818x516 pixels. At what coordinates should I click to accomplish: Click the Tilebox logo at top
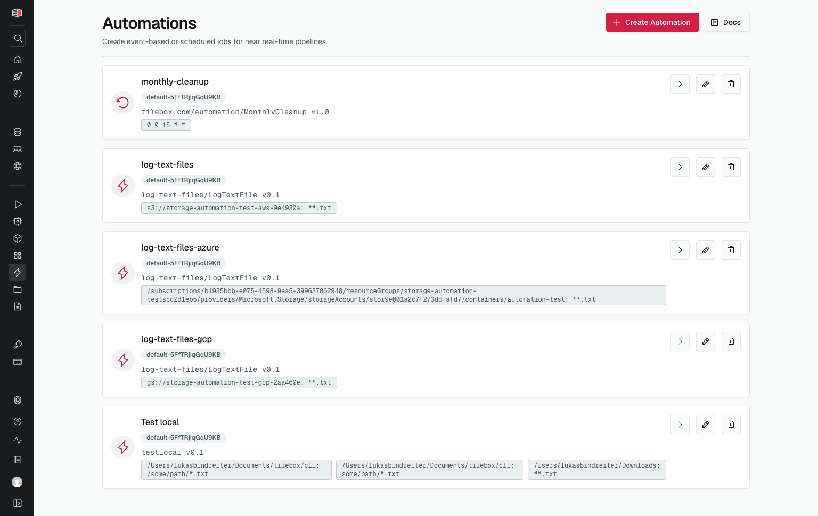tap(17, 13)
